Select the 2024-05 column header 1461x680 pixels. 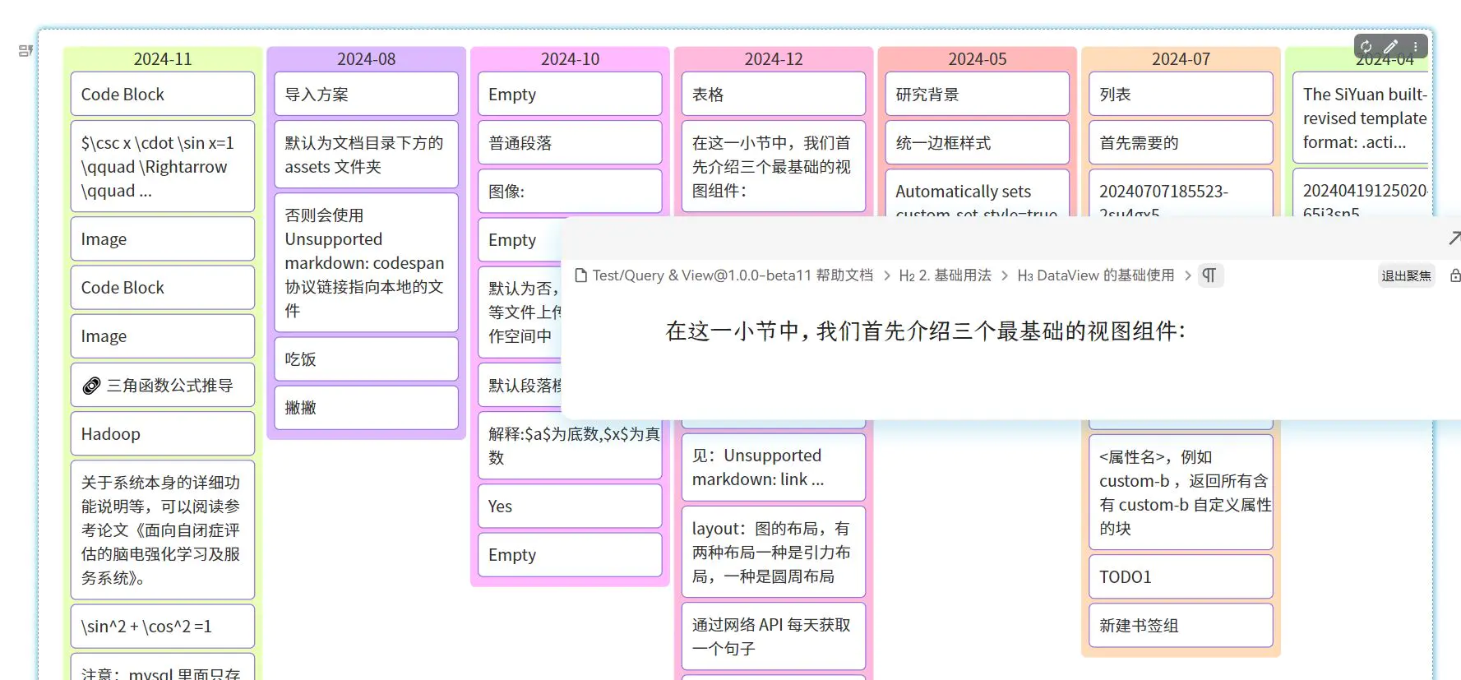point(977,59)
